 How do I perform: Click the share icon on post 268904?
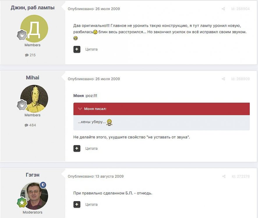click(x=223, y=9)
